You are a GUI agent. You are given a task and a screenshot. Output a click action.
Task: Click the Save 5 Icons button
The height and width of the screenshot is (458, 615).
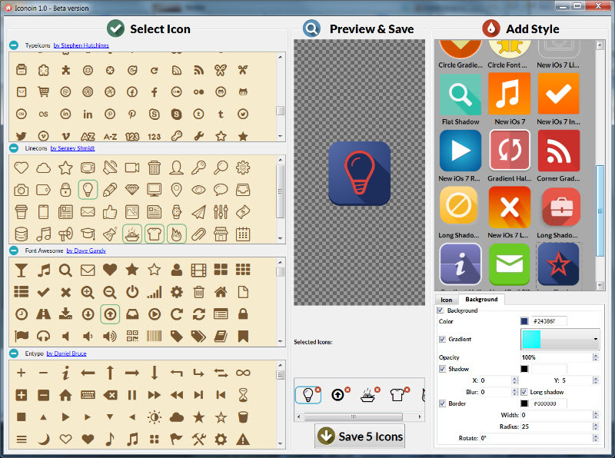point(359,436)
